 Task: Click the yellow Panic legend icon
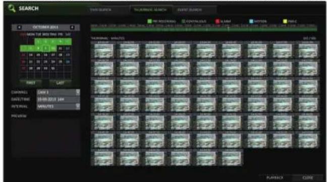click(285, 21)
